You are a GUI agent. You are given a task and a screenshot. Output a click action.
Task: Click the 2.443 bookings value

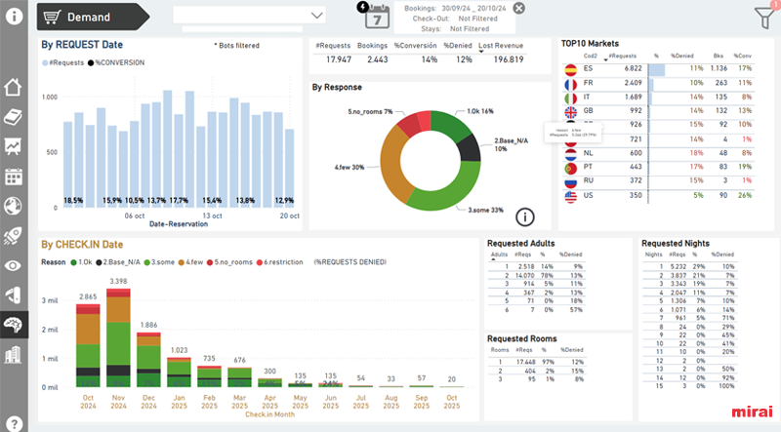(378, 59)
